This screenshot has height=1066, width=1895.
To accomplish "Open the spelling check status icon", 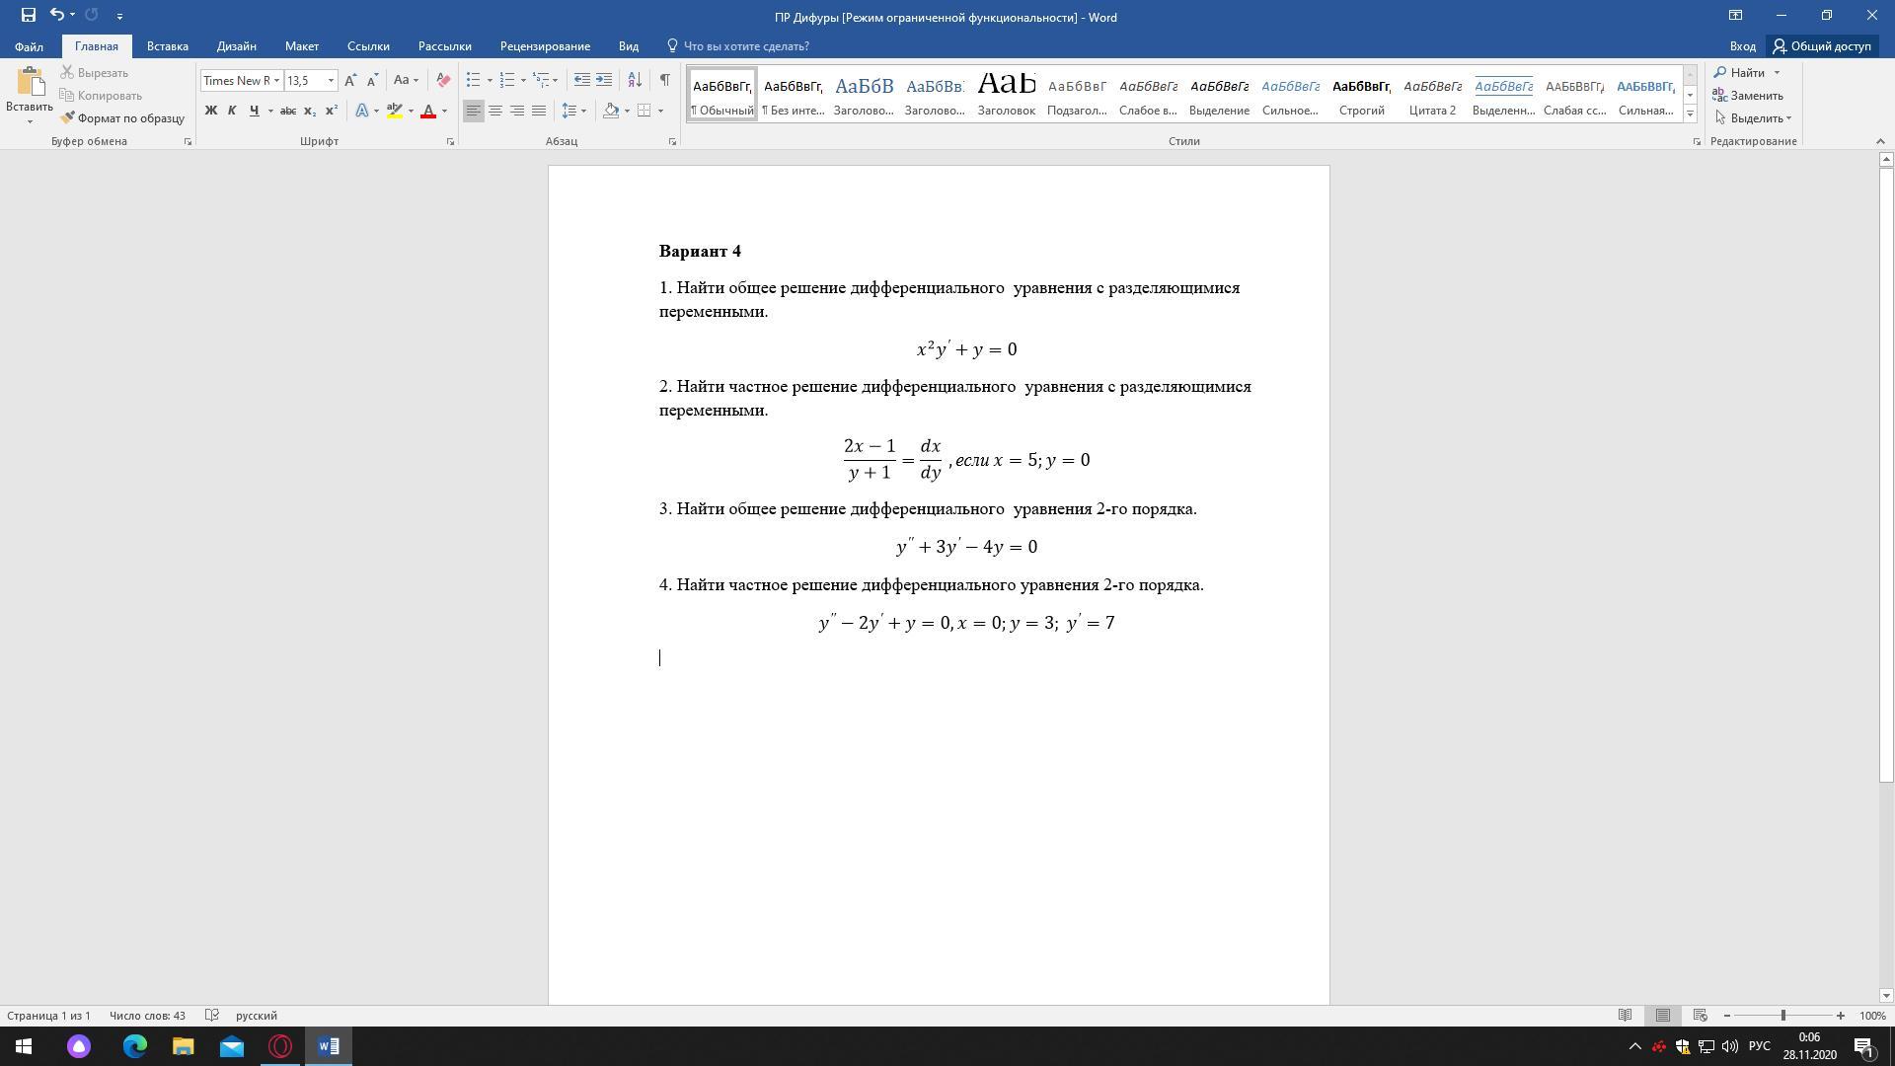I will [211, 1016].
